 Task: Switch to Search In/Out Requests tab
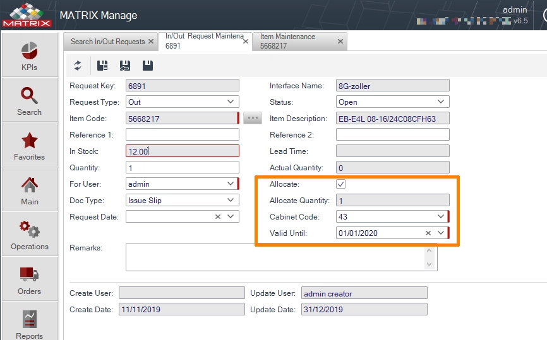108,42
